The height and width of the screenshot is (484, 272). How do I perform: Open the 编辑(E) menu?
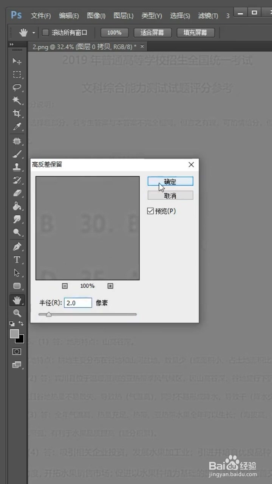point(69,16)
